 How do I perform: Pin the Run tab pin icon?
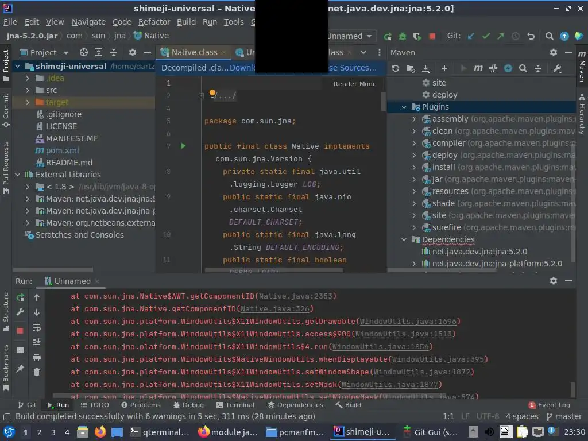20,368
